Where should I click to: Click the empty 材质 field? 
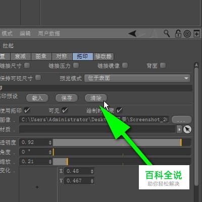[x=98, y=129]
